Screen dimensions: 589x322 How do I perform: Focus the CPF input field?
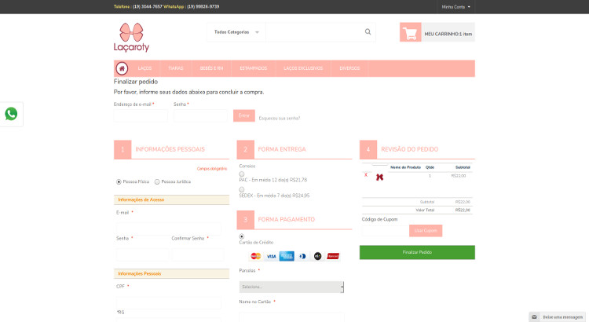(169, 303)
